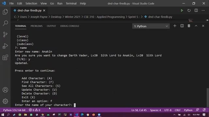The height and width of the screenshot is (117, 209).
Task: Open the View menu
Action: pyautogui.click(x=43, y=4)
